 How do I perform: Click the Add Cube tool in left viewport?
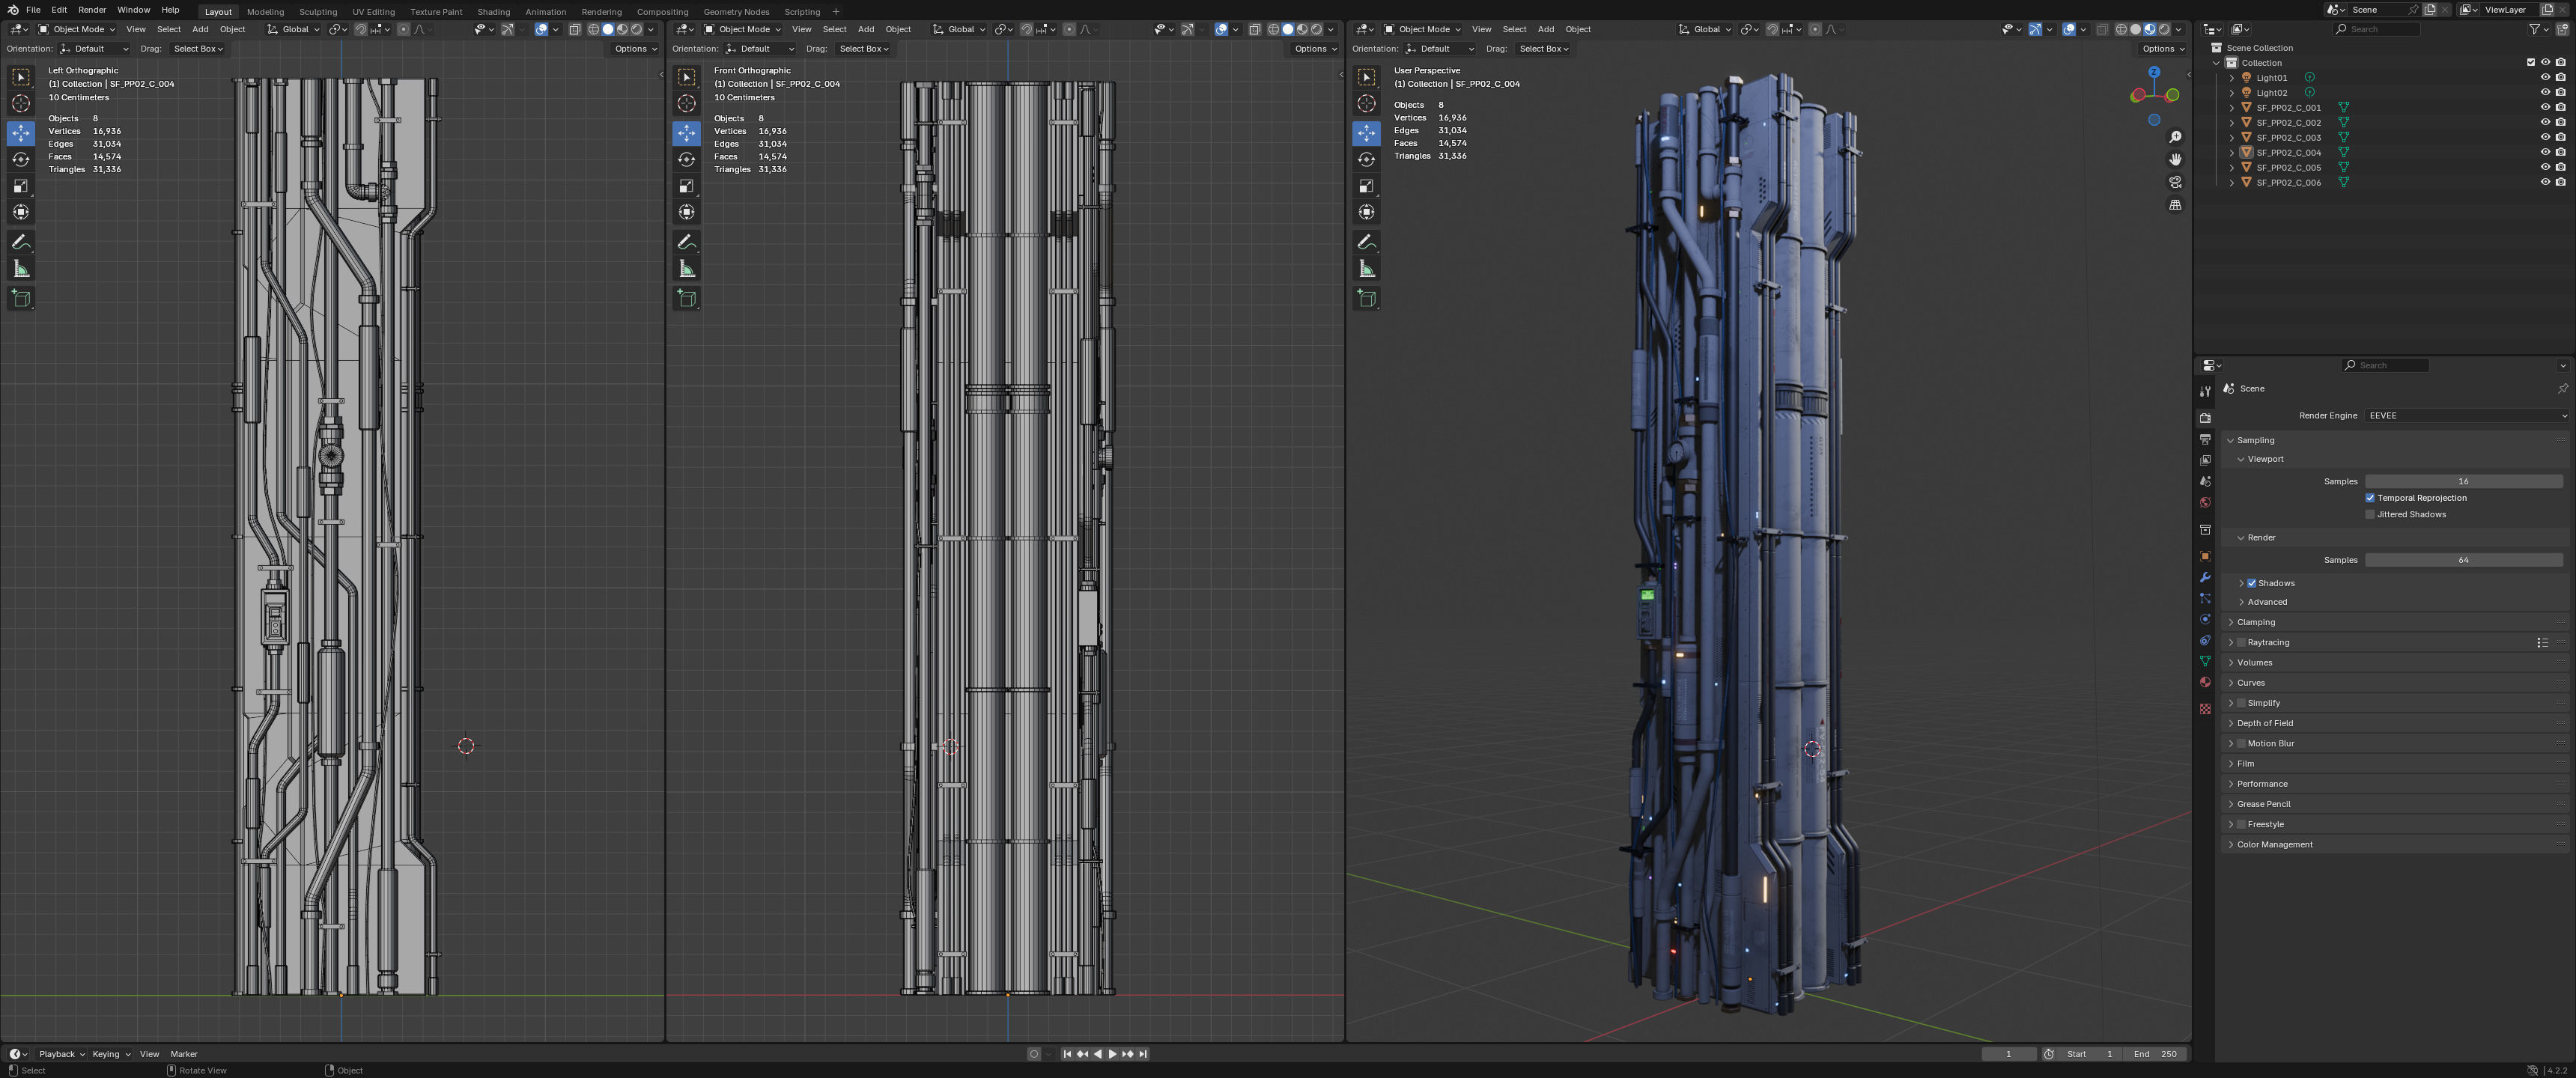(21, 298)
